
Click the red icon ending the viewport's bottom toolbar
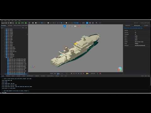click(100, 73)
